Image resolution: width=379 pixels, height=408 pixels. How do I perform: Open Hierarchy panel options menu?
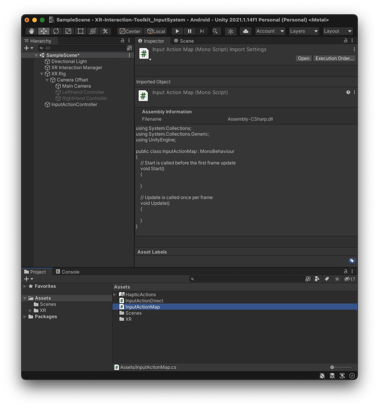pyautogui.click(x=129, y=41)
